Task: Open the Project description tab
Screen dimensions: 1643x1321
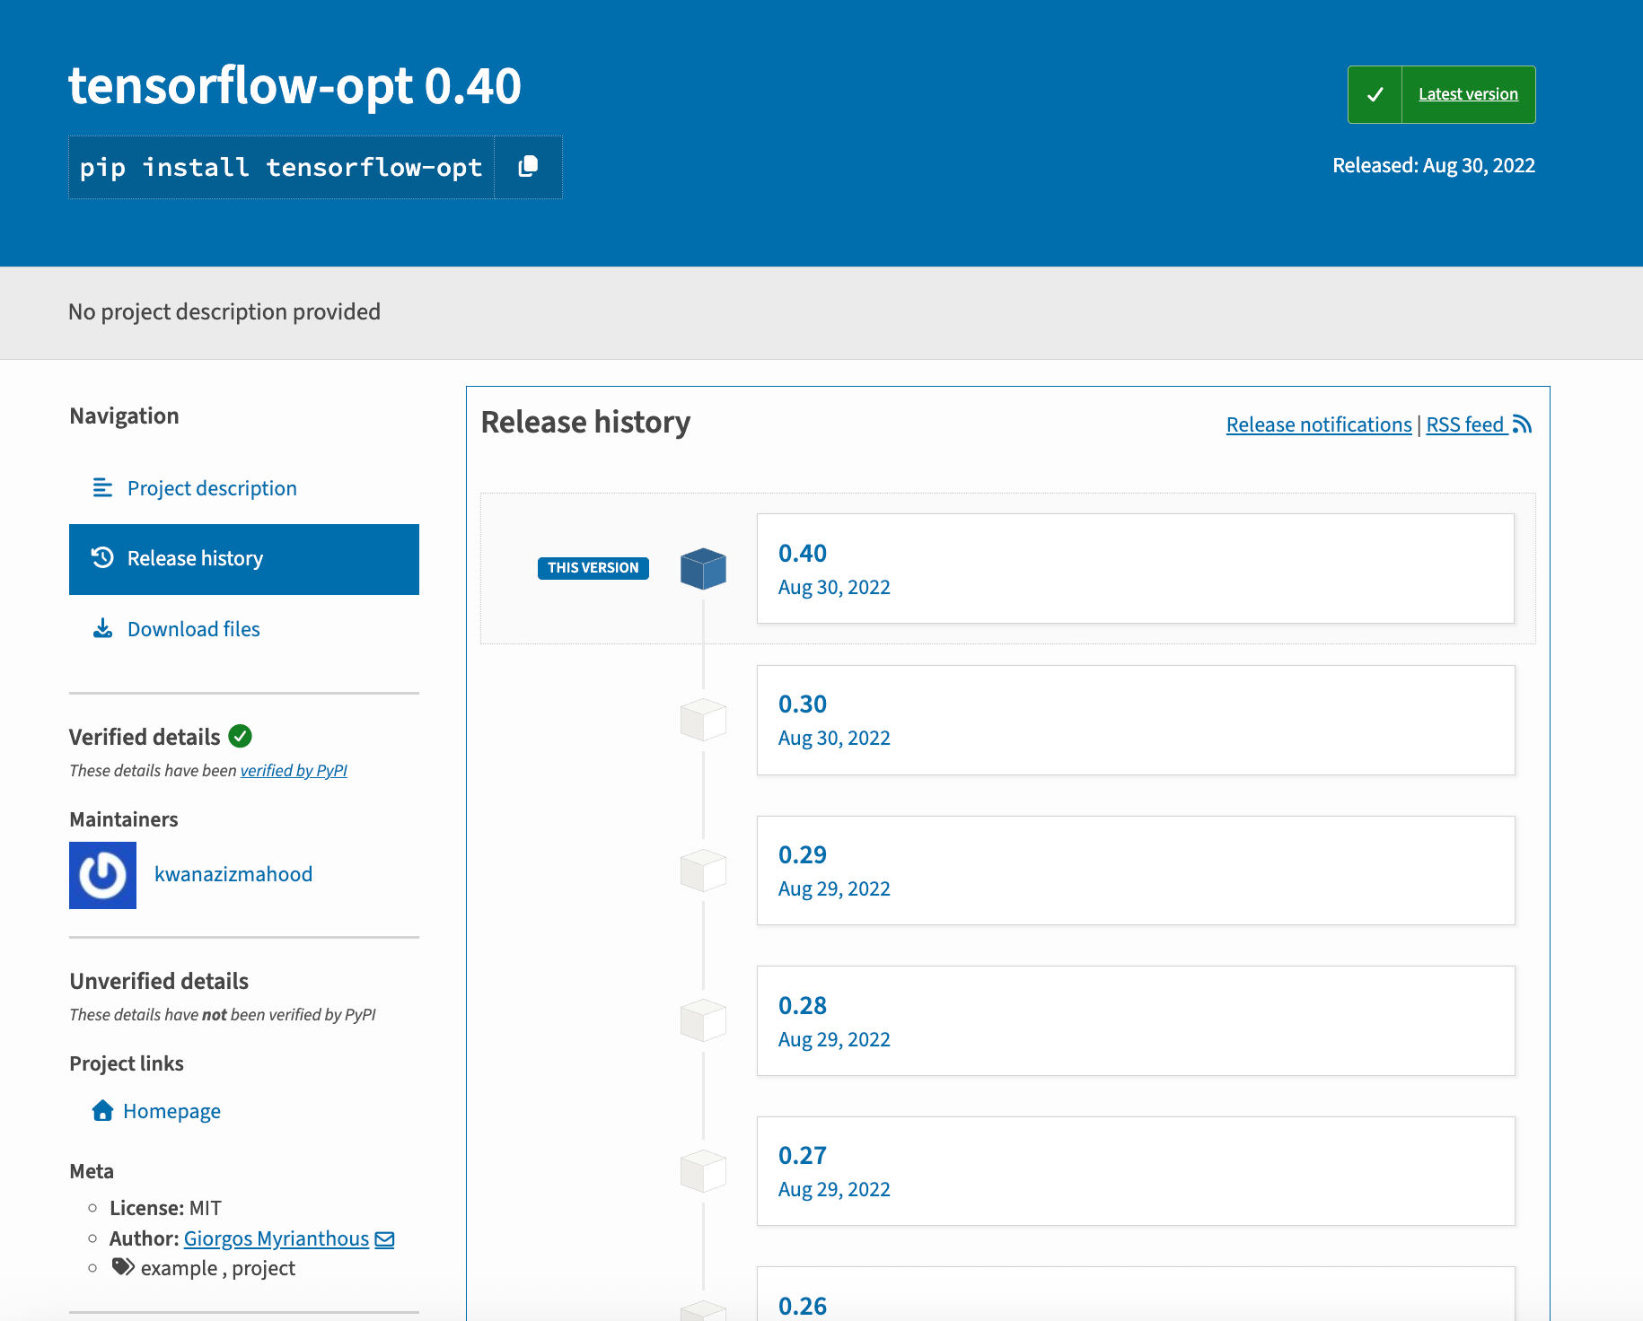Action: click(244, 488)
